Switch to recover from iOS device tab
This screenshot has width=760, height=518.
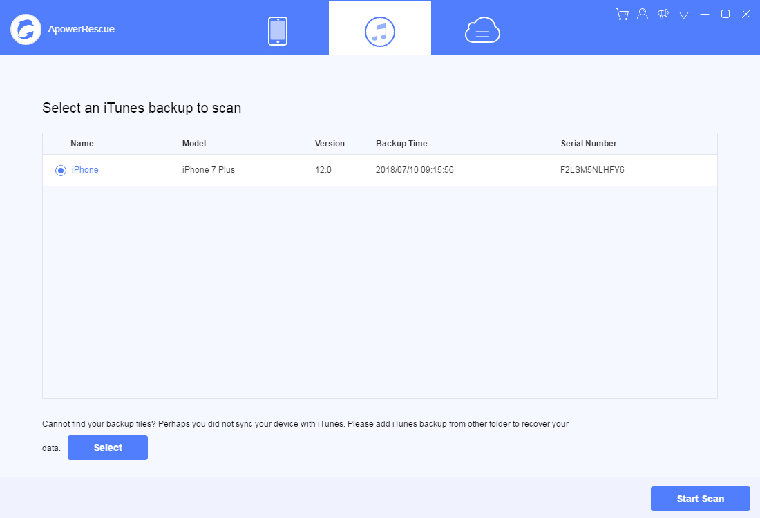(x=278, y=31)
